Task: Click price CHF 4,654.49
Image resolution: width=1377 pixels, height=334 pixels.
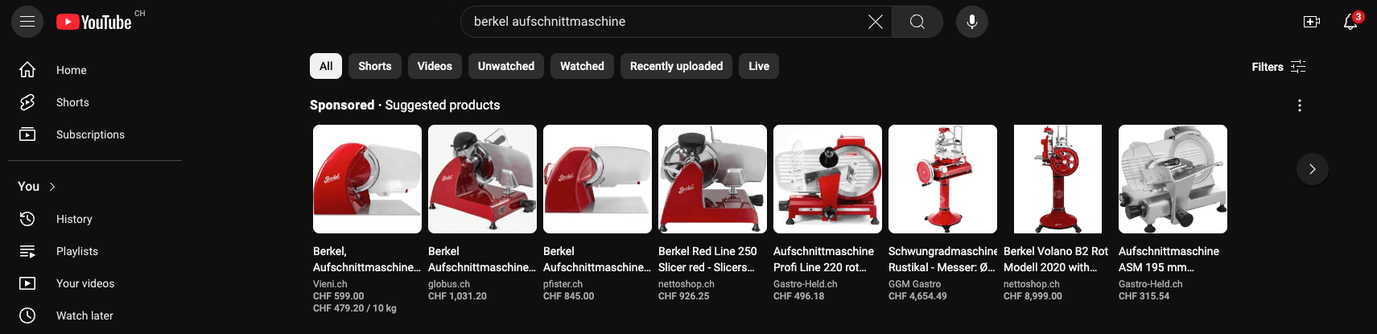Action: 917,296
